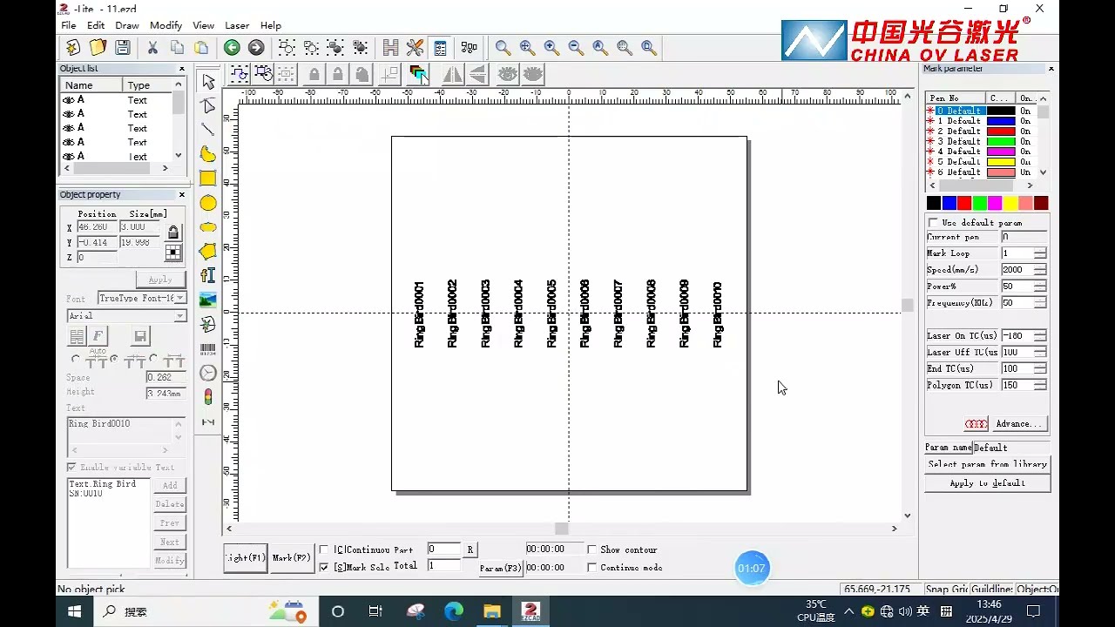Click the Mark(F2) button
The width and height of the screenshot is (1115, 627).
click(x=292, y=557)
